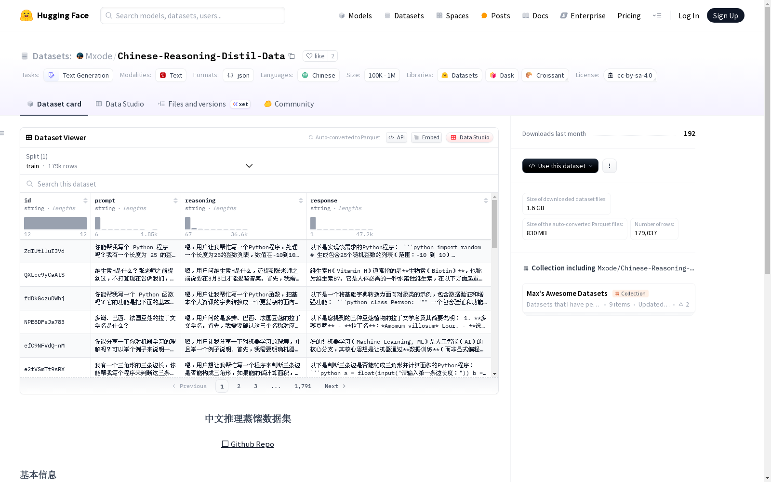This screenshot has height=482, width=771.
Task: Open the Mxode profile link
Action: (99, 56)
